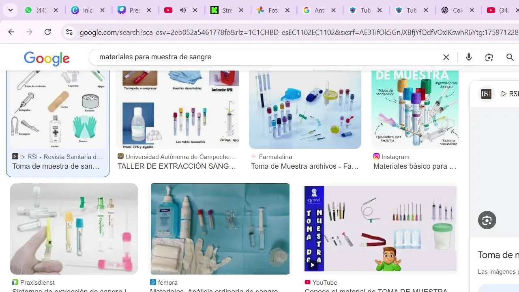Open the '▷ RSI' source link in the side panel
Image resolution: width=519 pixels, height=292 pixels.
[510, 94]
